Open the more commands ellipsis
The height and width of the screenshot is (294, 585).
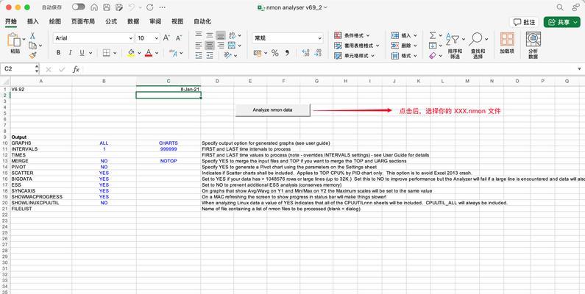tap(163, 7)
